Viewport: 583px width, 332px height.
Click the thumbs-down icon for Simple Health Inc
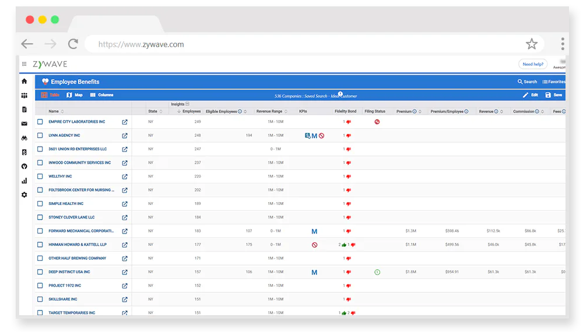click(349, 204)
